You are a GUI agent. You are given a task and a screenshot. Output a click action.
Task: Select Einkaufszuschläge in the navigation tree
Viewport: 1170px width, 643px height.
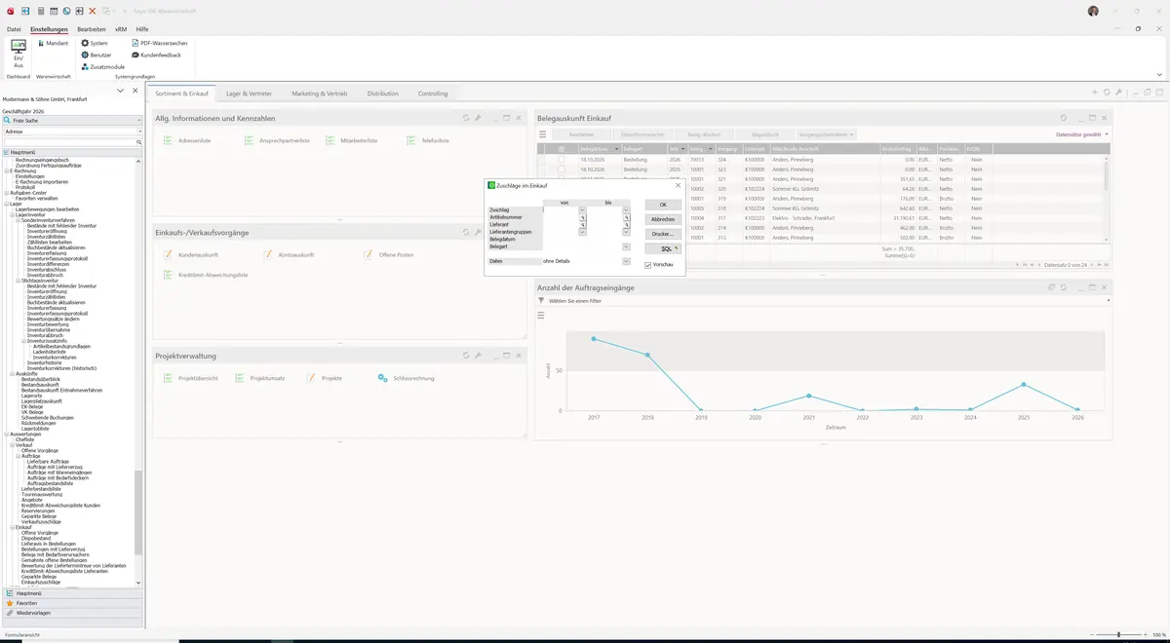(41, 582)
